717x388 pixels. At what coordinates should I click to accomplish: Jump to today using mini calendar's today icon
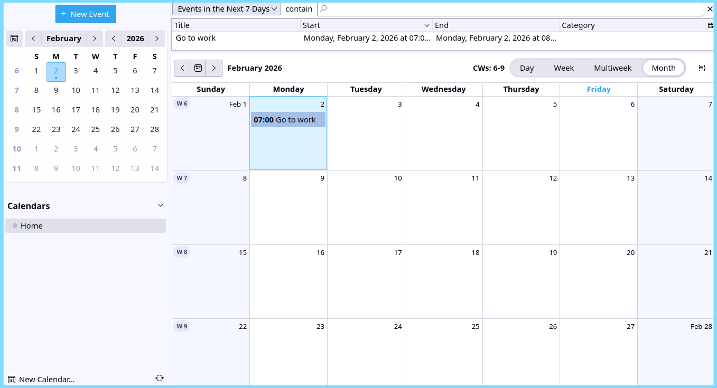point(14,38)
